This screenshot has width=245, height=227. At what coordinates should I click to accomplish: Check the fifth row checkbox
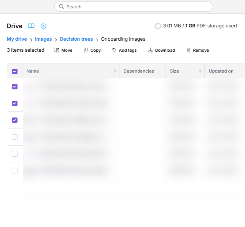point(15,154)
